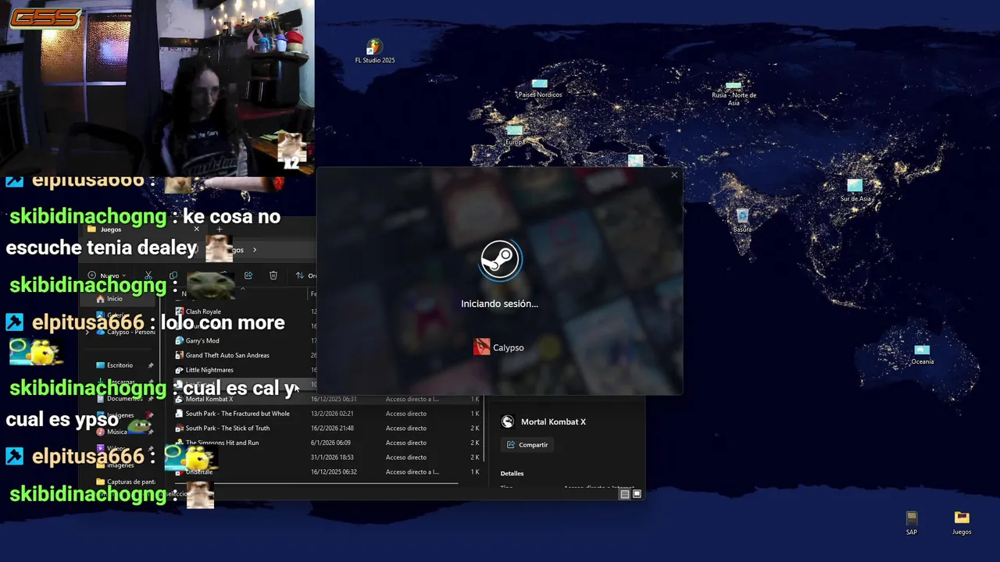1000x562 pixels.
Task: Select South Park - The Fractured but Whole
Action: [x=237, y=414]
